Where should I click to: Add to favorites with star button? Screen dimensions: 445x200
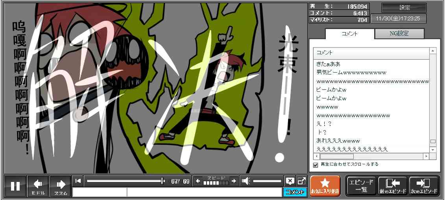tap(325, 186)
